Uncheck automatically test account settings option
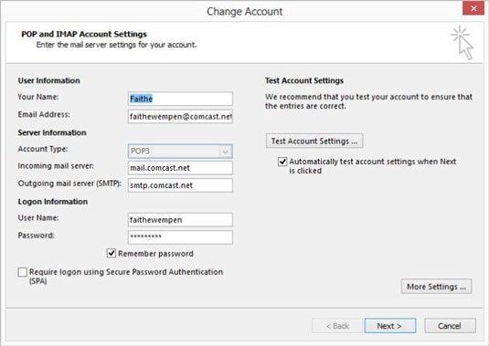Image resolution: width=489 pixels, height=346 pixels. click(x=282, y=162)
